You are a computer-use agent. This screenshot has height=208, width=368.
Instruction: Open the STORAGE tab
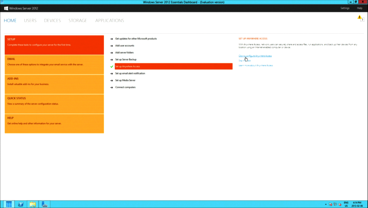click(x=78, y=21)
